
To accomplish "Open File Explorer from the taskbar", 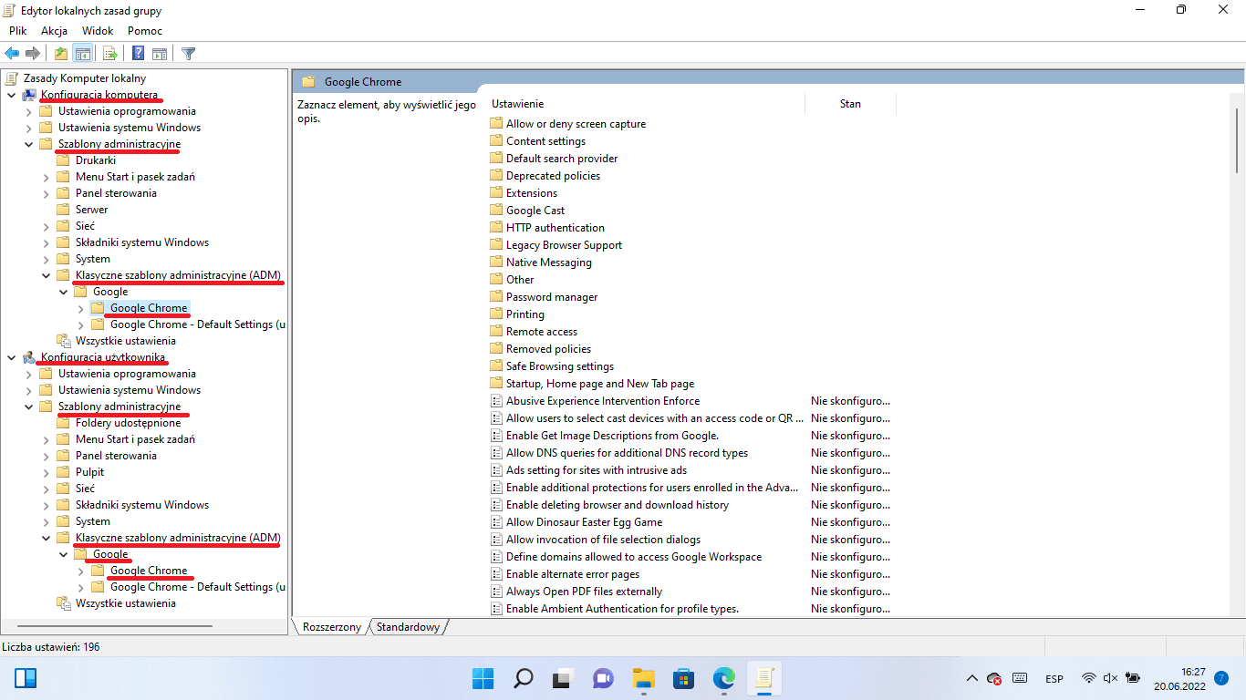I will pyautogui.click(x=644, y=678).
